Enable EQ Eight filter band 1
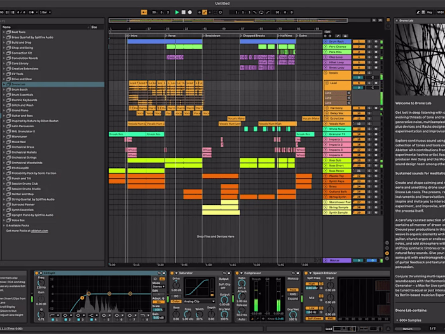 click(x=53, y=320)
